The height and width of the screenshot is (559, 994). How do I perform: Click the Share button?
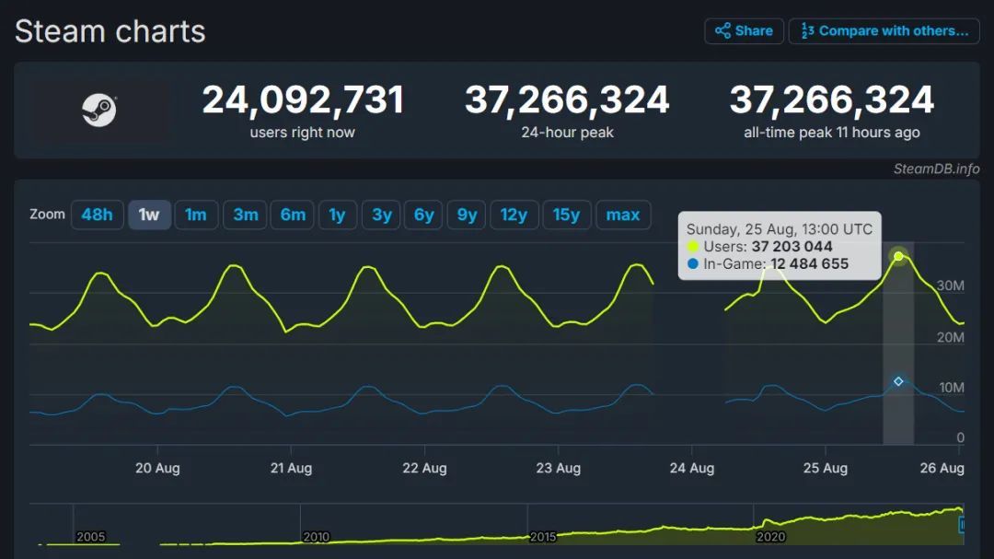click(x=744, y=30)
